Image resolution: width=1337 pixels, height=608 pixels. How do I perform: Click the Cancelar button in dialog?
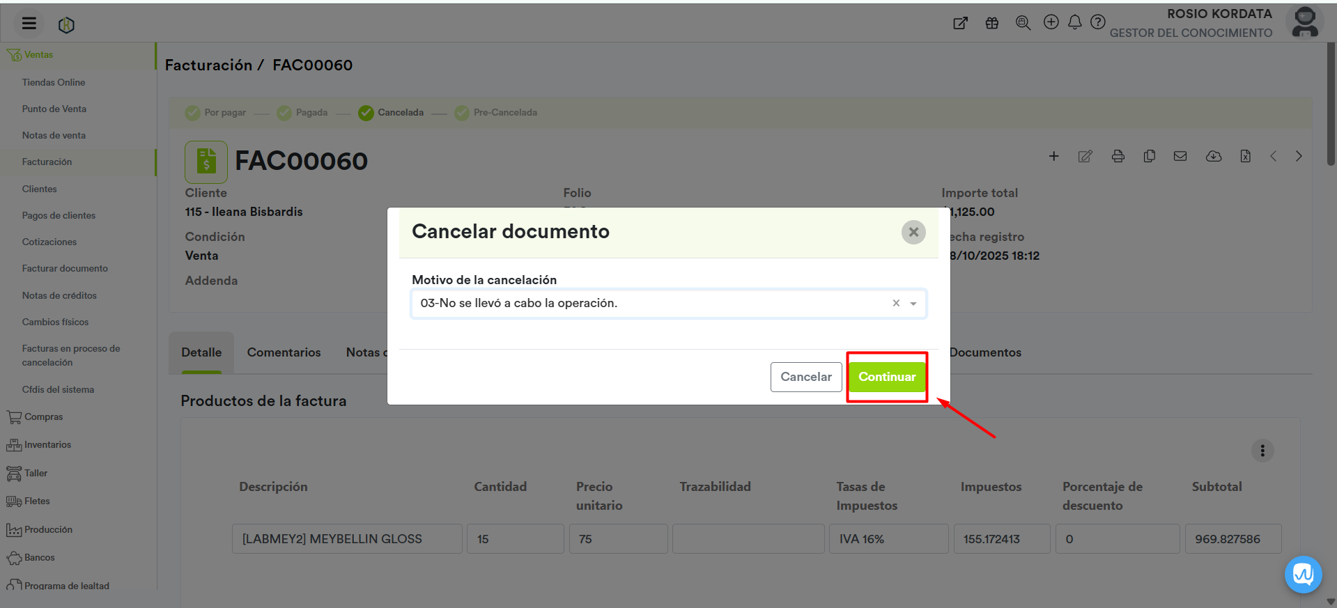click(805, 377)
